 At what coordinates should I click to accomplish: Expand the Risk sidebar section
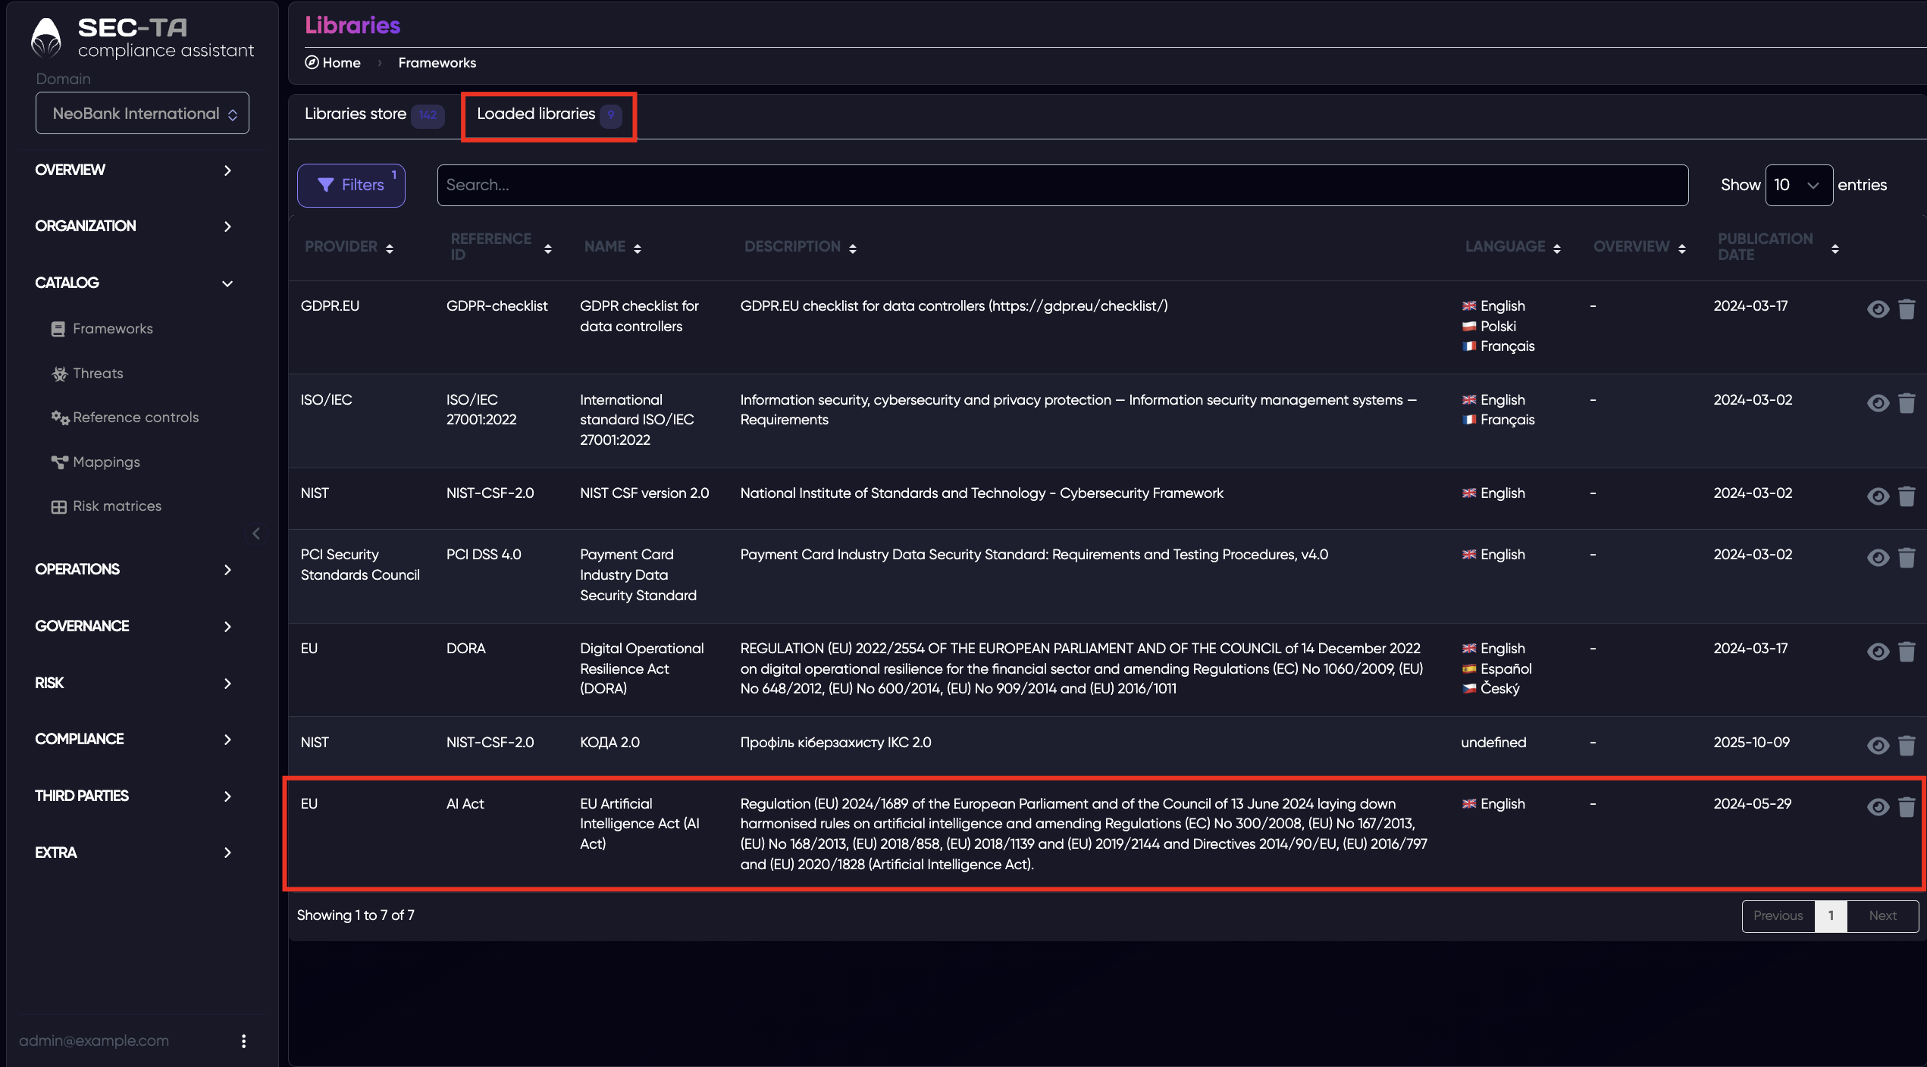133,683
